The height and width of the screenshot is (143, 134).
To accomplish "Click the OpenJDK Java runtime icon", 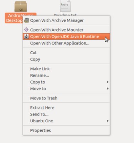I will 26,36.
